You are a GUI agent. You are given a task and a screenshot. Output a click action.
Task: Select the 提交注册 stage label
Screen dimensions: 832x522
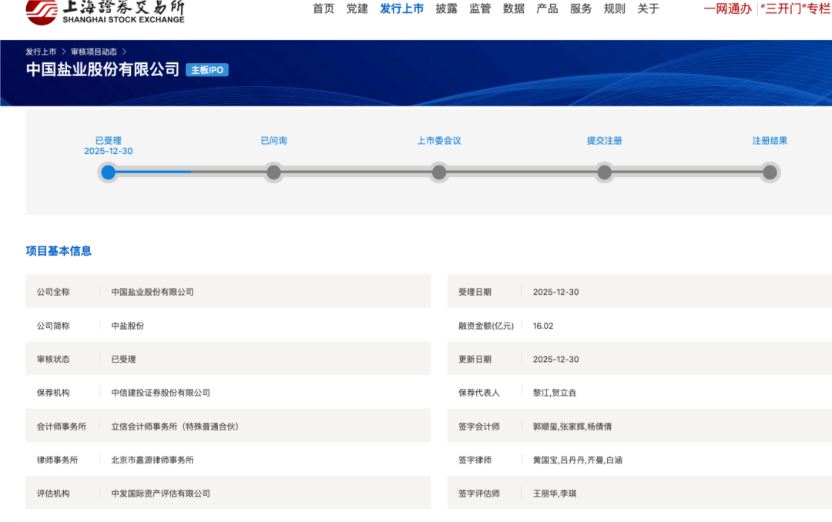[605, 141]
